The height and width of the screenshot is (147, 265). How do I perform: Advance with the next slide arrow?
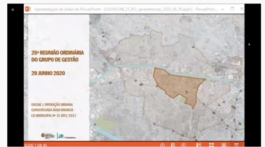pos(184,145)
